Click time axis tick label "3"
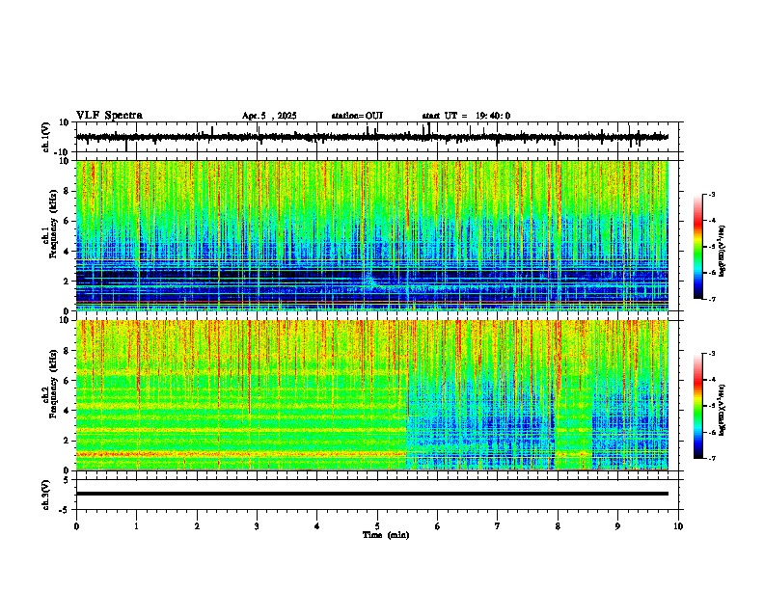The height and width of the screenshot is (590, 764). 257,526
